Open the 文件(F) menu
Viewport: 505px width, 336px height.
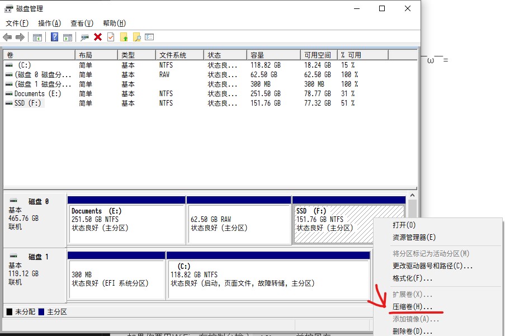pyautogui.click(x=17, y=23)
